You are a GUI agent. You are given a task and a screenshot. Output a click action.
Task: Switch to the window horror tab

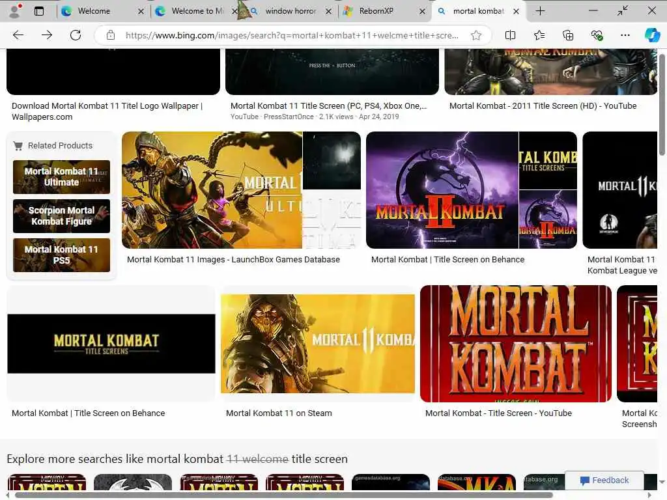click(x=290, y=11)
